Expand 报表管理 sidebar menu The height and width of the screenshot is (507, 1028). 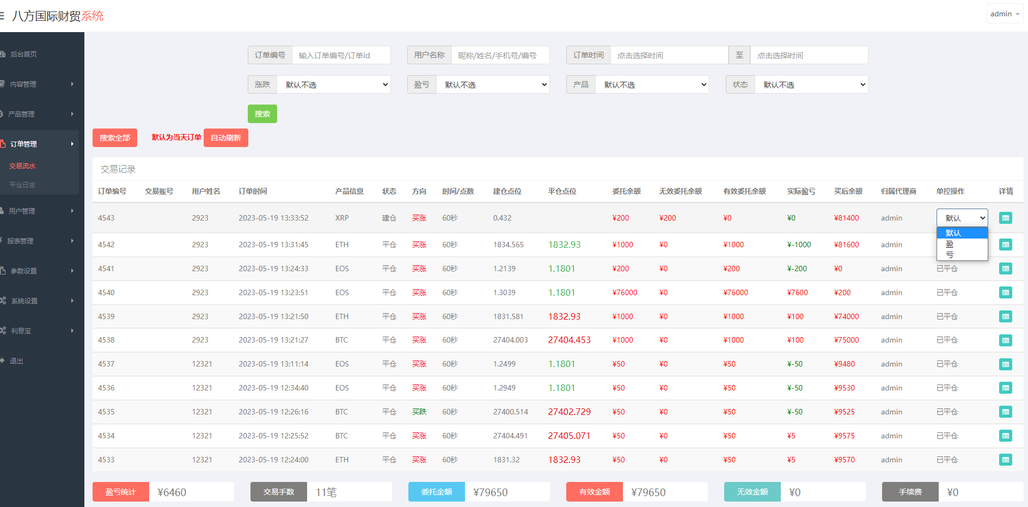point(38,241)
